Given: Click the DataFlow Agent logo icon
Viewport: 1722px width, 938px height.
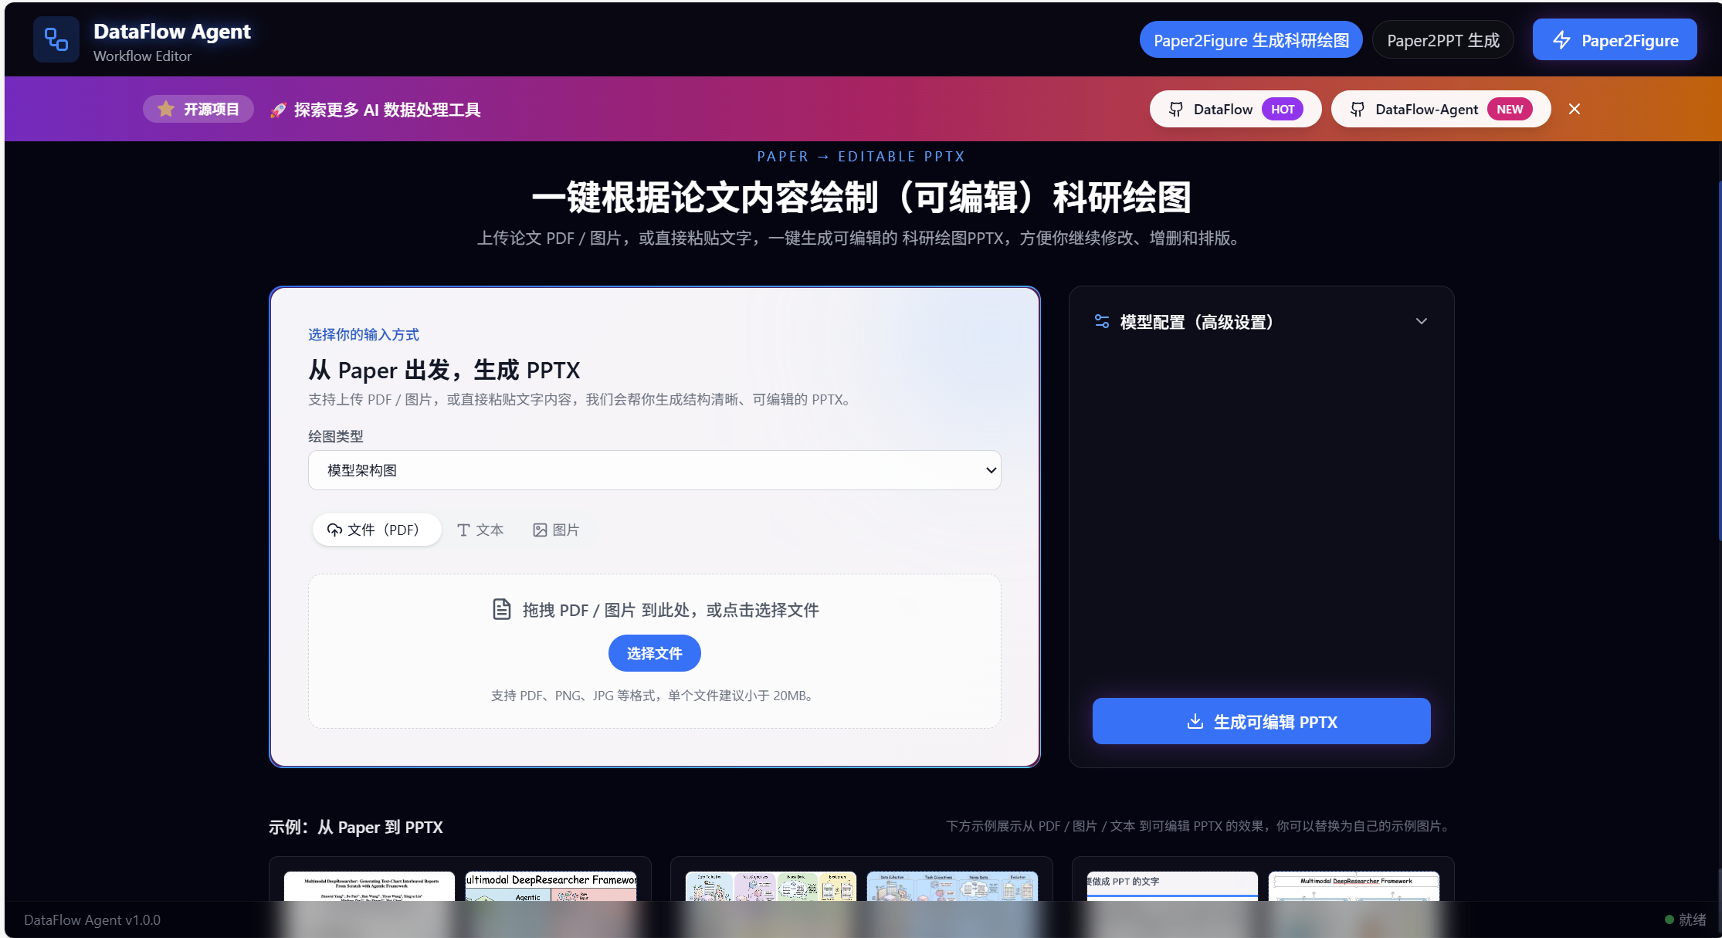Looking at the screenshot, I should click(x=56, y=39).
